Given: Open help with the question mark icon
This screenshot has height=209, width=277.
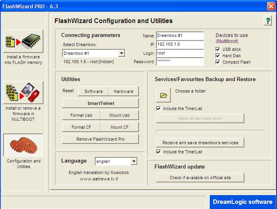Looking at the screenshot, I should click(x=267, y=21).
